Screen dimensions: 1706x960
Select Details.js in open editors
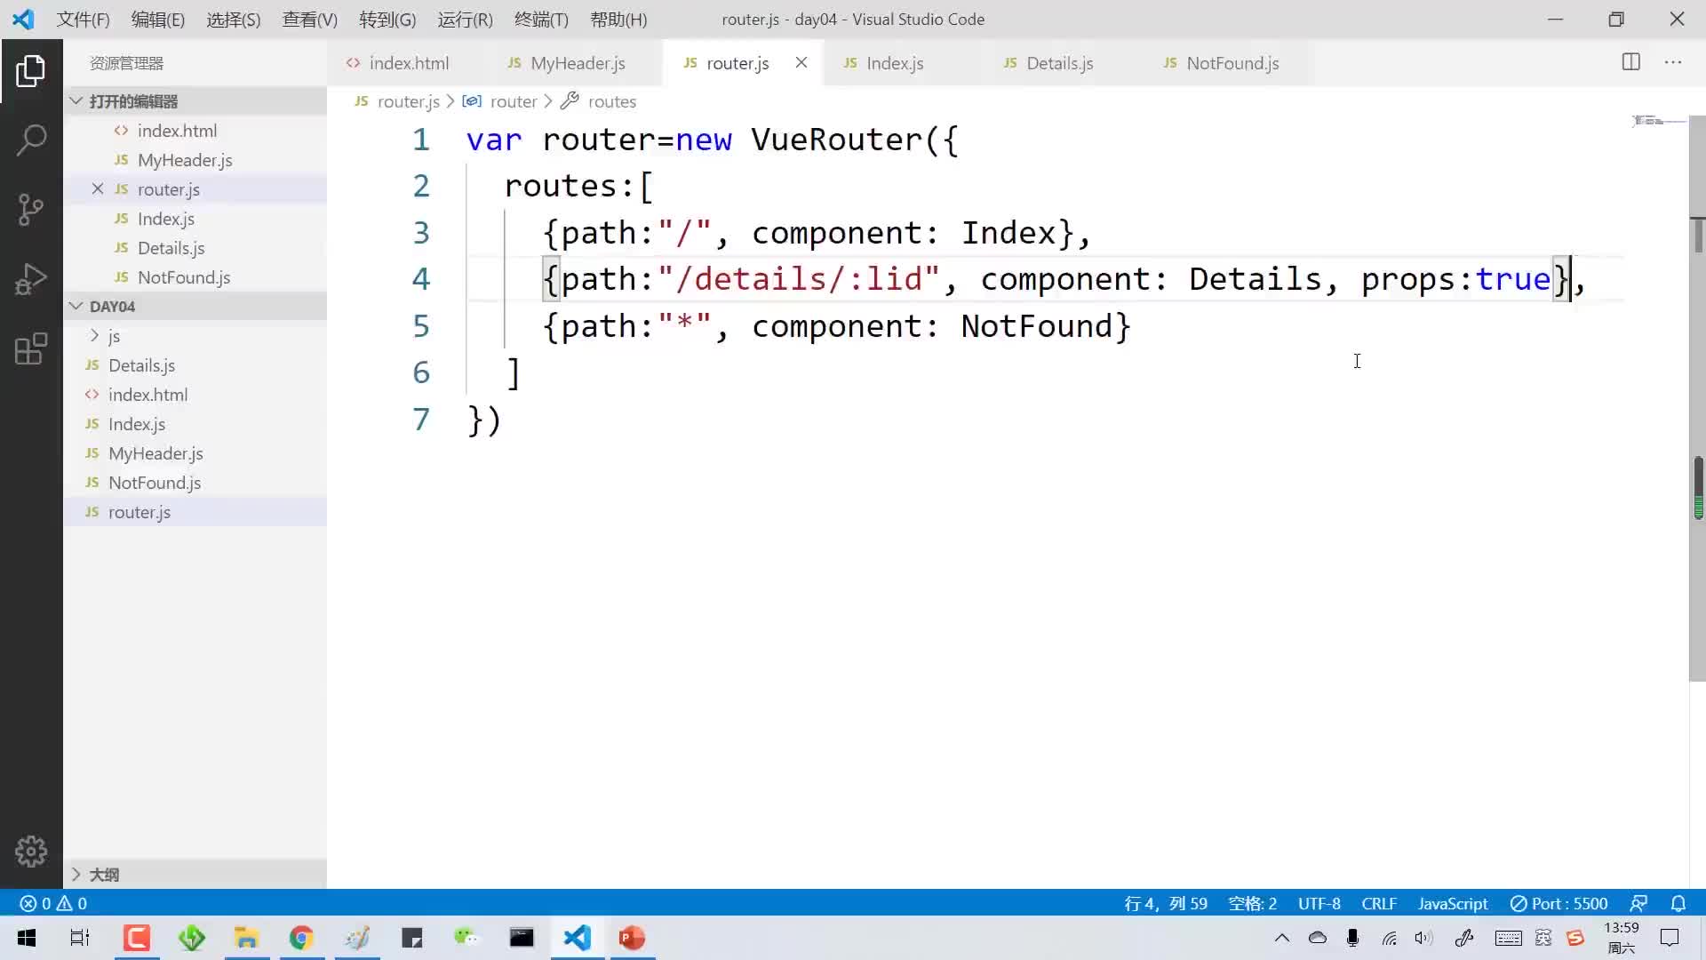(x=195, y=248)
